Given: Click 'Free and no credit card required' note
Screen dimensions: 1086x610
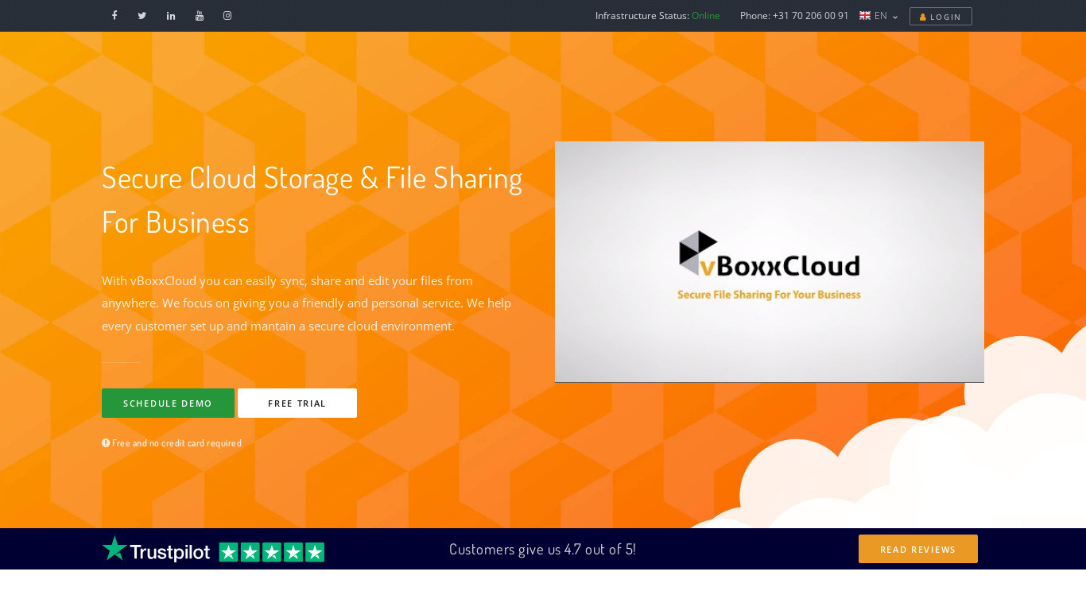Looking at the screenshot, I should point(172,443).
